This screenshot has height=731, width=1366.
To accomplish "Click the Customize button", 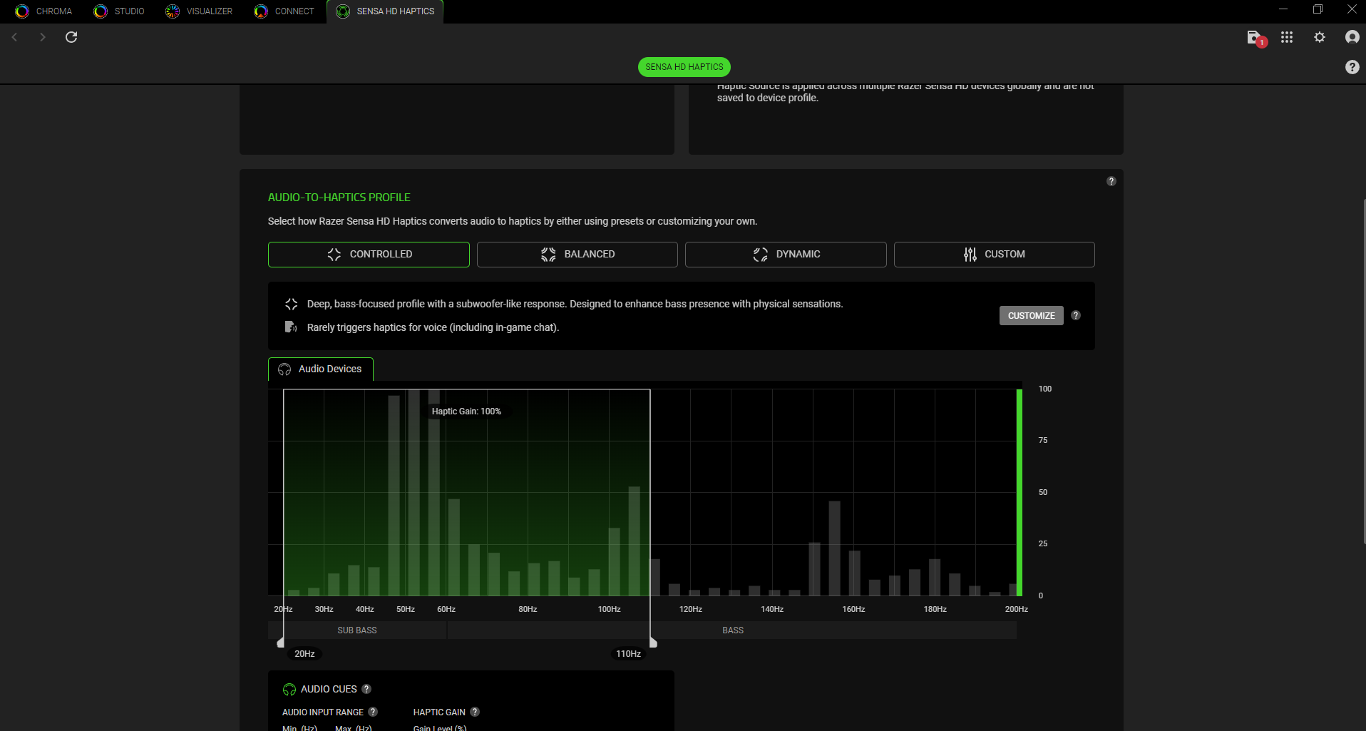I will coord(1031,316).
